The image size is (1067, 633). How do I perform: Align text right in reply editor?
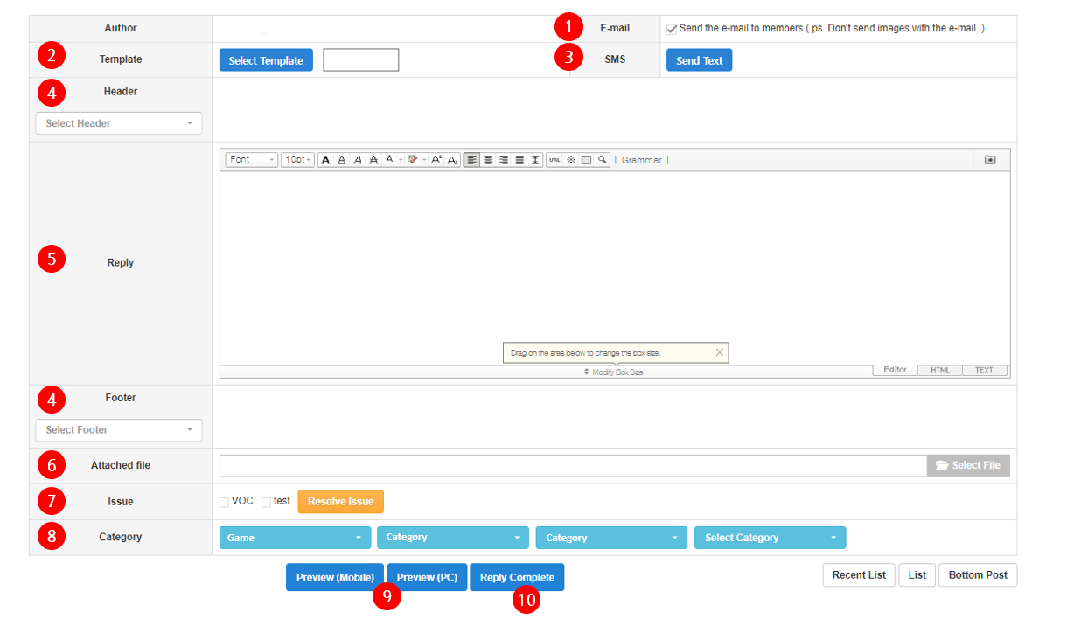coord(504,160)
